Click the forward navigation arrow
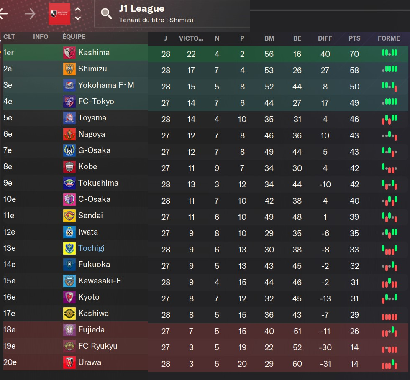This screenshot has width=410, height=380. click(30, 14)
